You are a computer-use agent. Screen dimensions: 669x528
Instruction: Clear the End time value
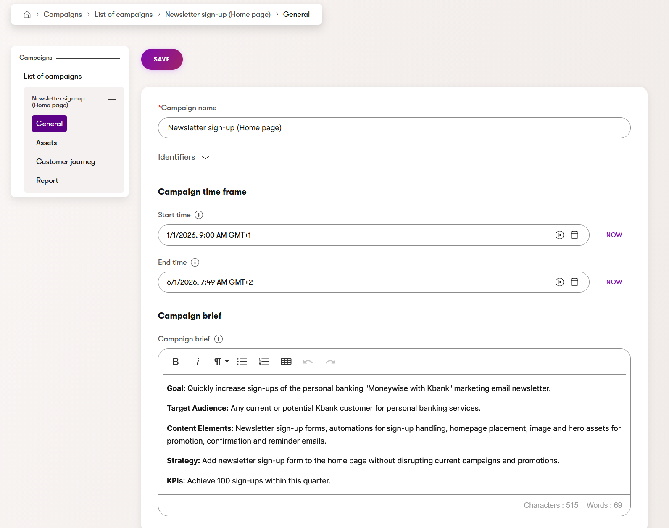(560, 282)
